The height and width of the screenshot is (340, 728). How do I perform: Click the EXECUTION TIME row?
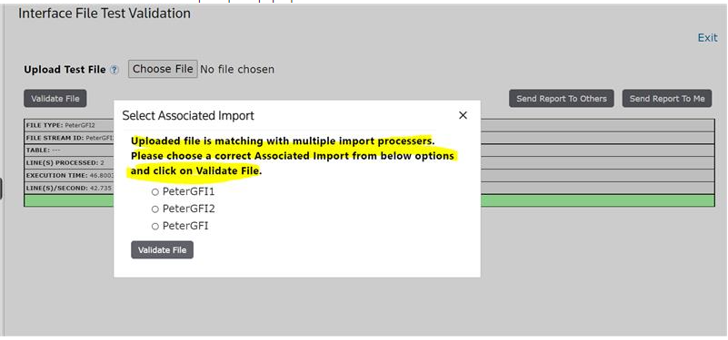[369, 176]
